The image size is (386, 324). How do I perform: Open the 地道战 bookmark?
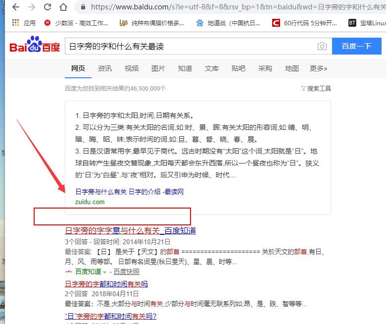[229, 23]
